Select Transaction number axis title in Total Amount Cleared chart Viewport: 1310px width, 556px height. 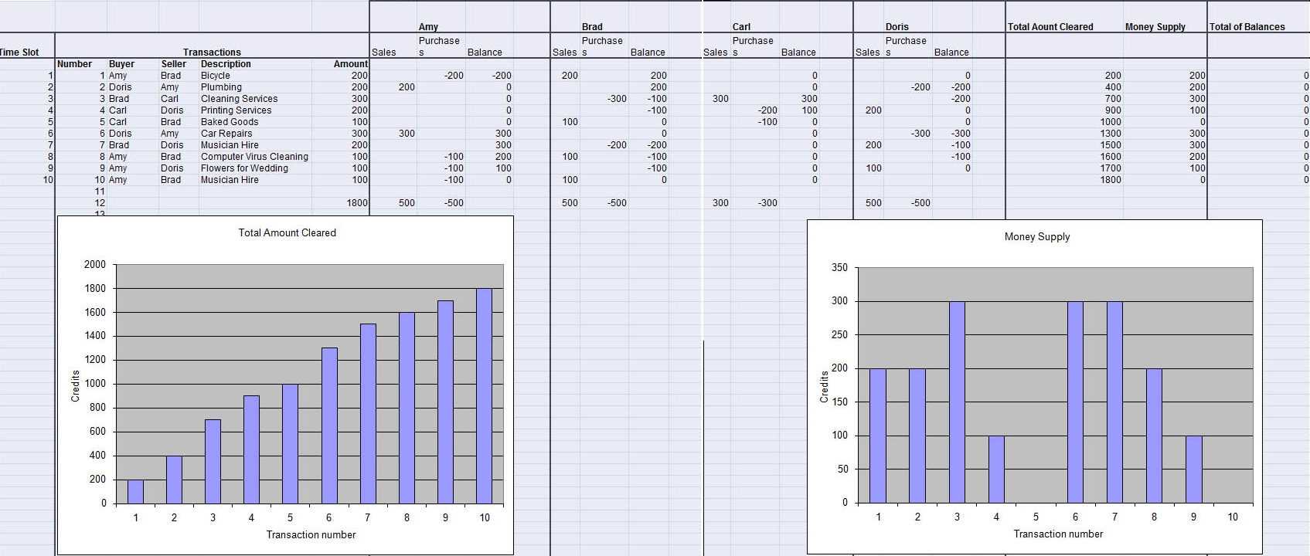[311, 534]
